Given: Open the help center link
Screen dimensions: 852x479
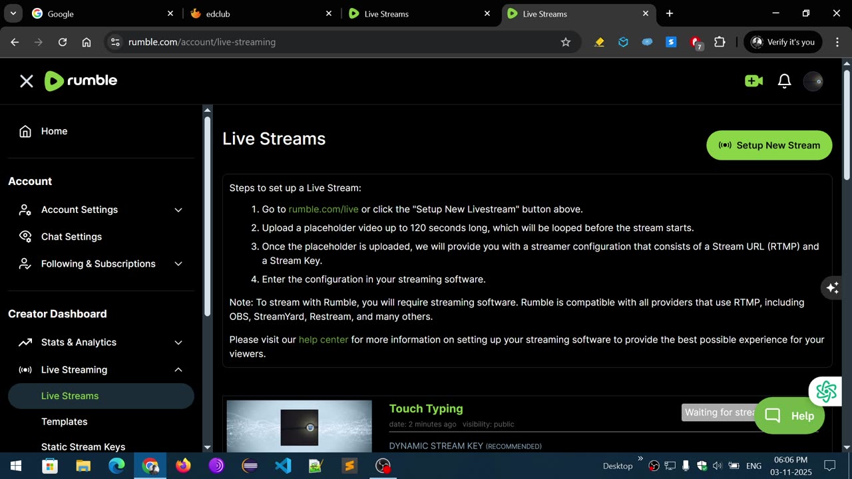Looking at the screenshot, I should [323, 340].
